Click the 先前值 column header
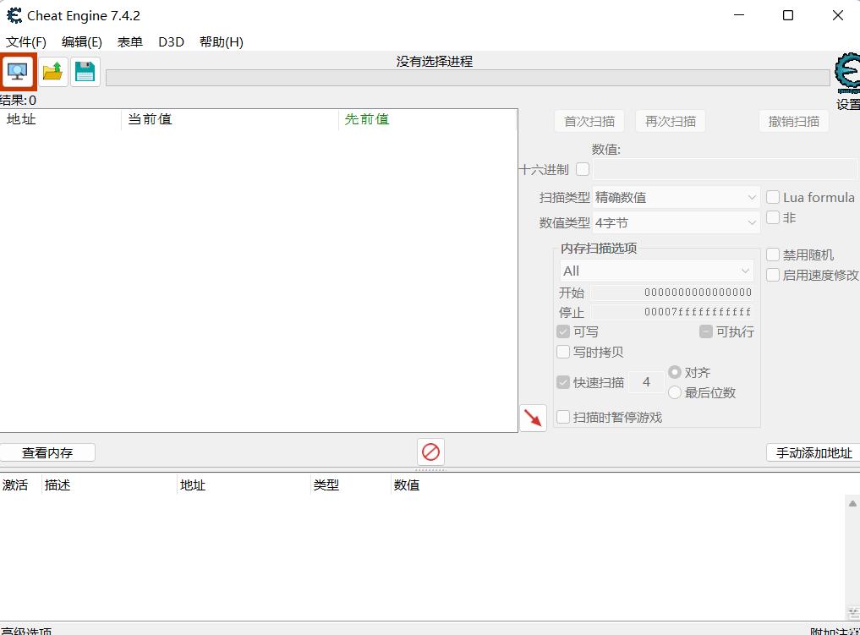This screenshot has width=860, height=635. coord(428,119)
